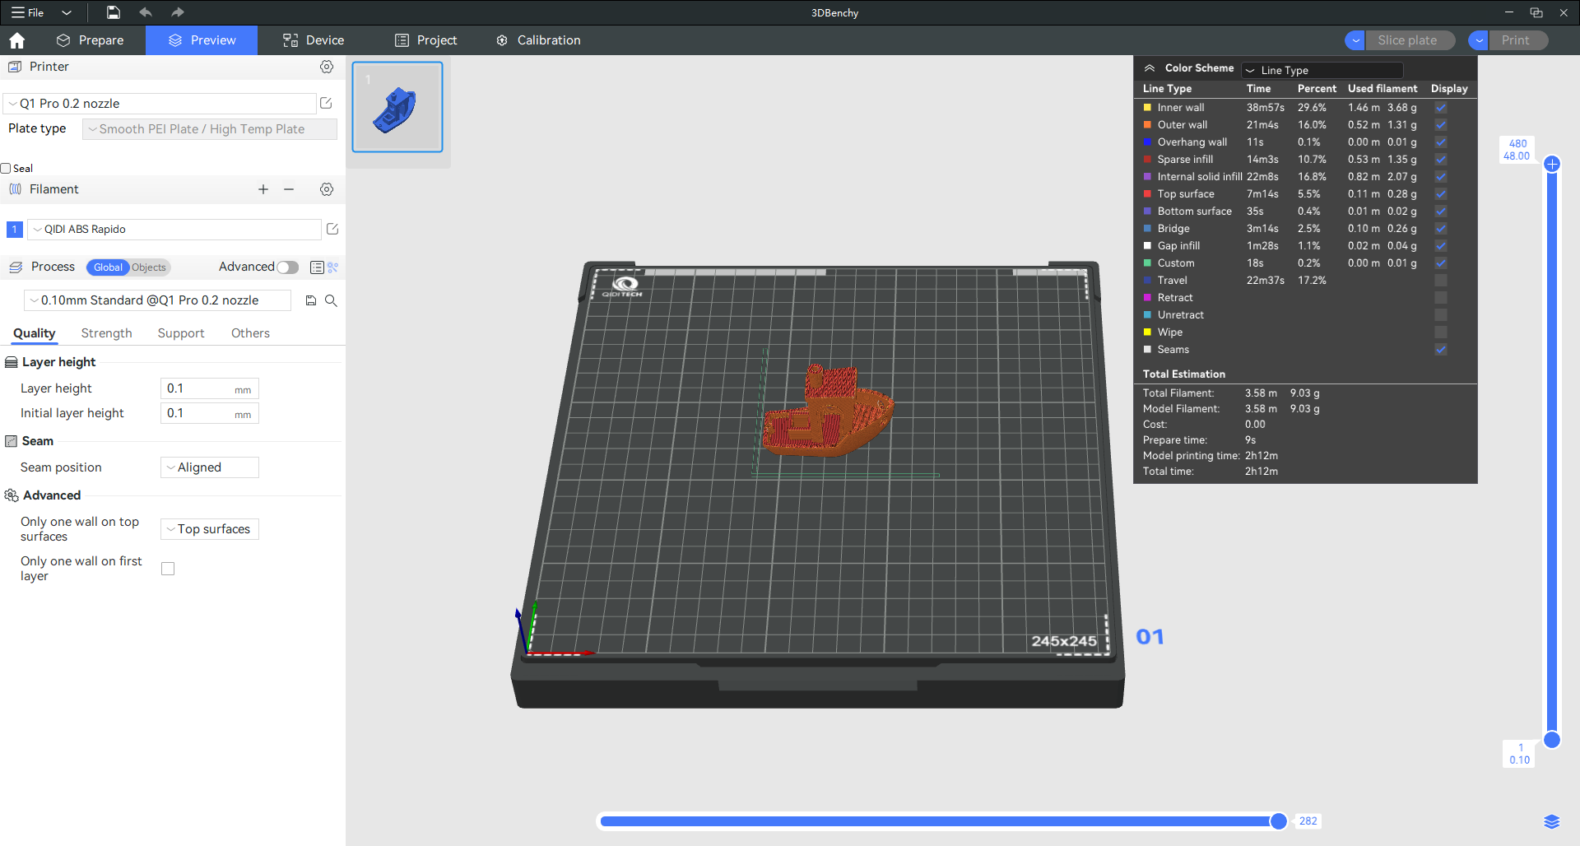Viewport: 1580px width, 846px height.
Task: Click the layers icon at bottom right
Action: click(1552, 821)
